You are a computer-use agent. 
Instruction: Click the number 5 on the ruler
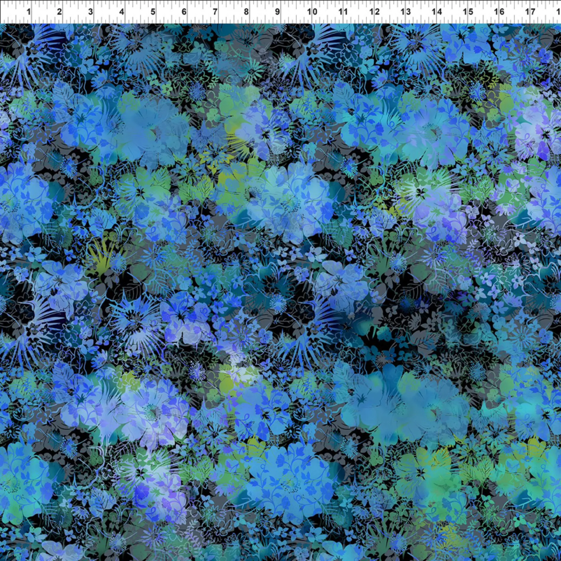[x=153, y=12]
